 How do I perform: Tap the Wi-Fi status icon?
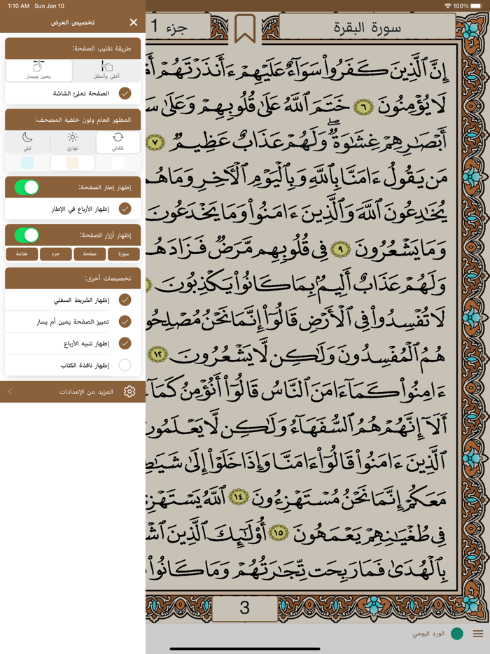click(448, 6)
